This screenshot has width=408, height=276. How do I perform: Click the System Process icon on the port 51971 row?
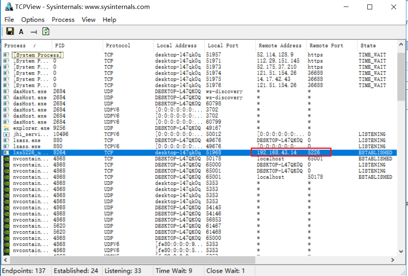(6, 61)
